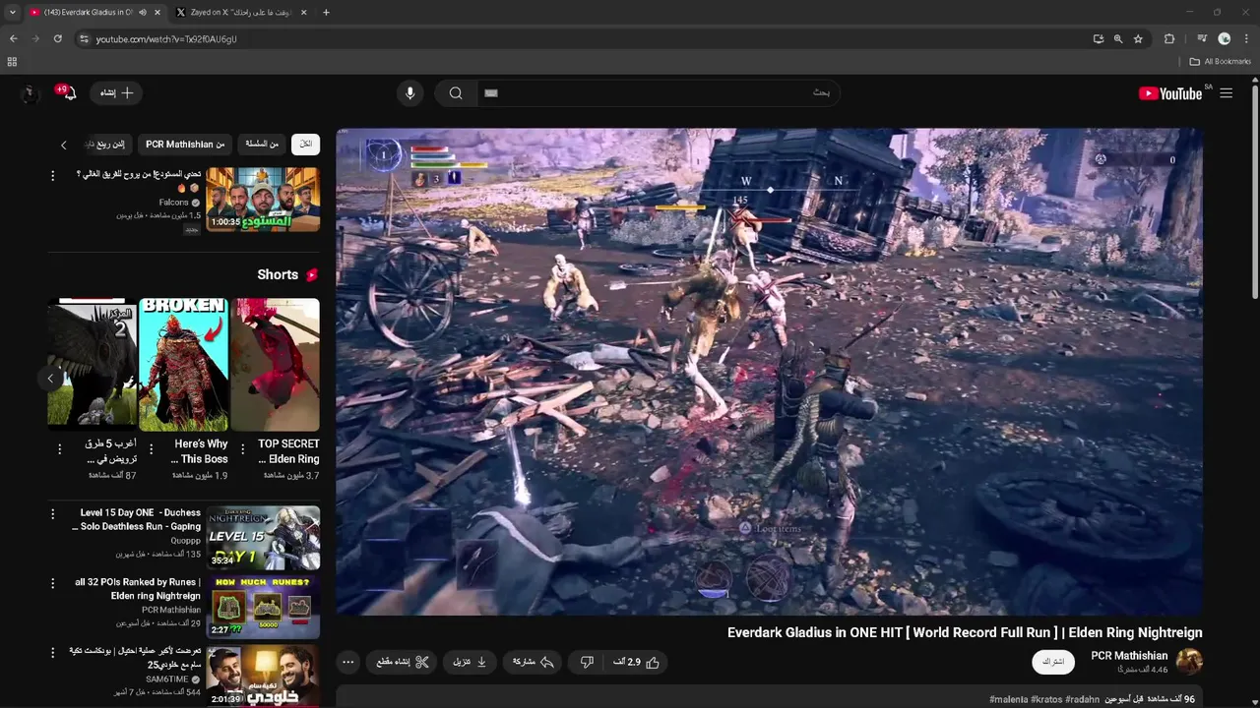
Task: Open the YouTube guide hamburger menu
Action: [1226, 93]
